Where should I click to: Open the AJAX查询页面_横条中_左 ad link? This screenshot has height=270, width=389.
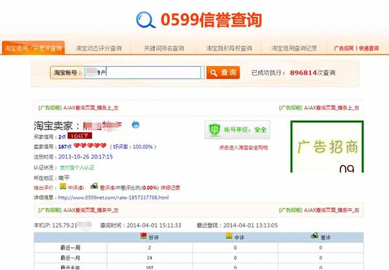pos(91,210)
